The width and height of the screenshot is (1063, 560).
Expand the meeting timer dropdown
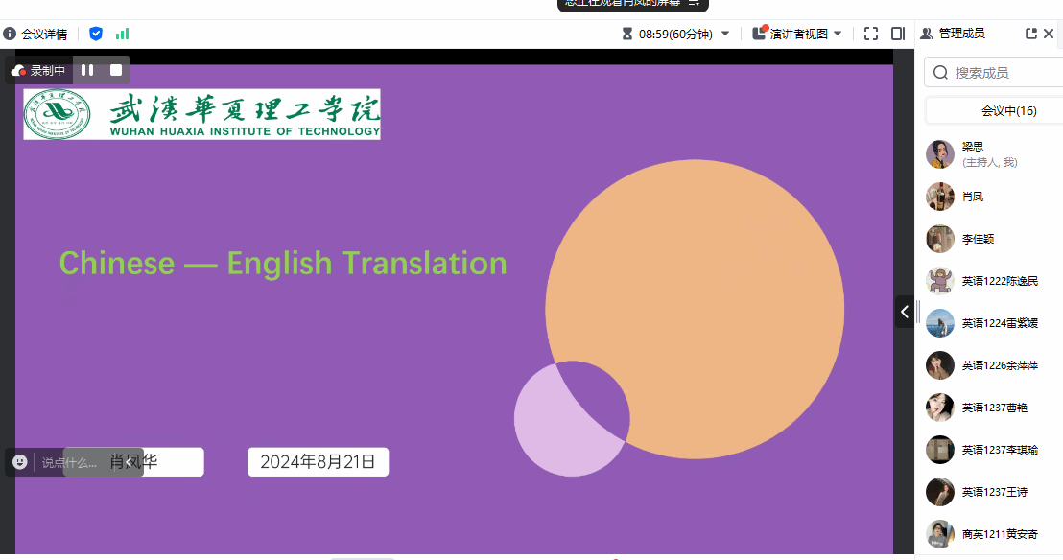[x=725, y=34]
